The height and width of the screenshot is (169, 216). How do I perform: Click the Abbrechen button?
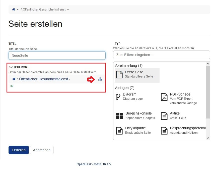coord(42,150)
